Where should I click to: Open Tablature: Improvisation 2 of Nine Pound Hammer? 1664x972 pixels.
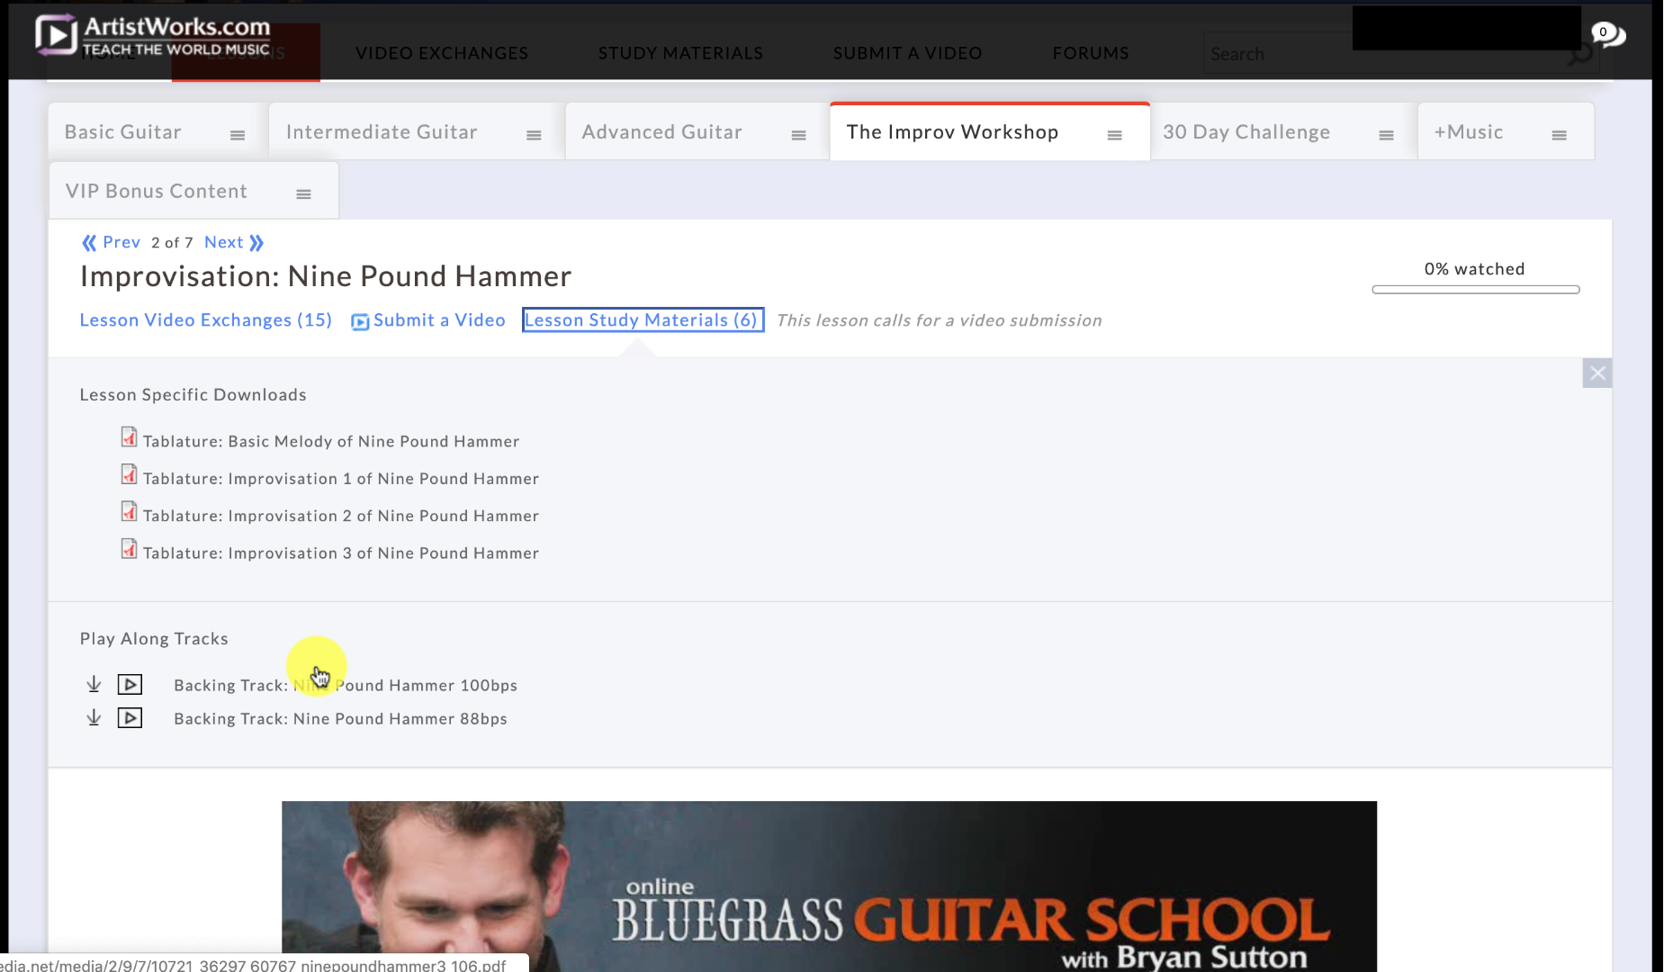click(341, 516)
